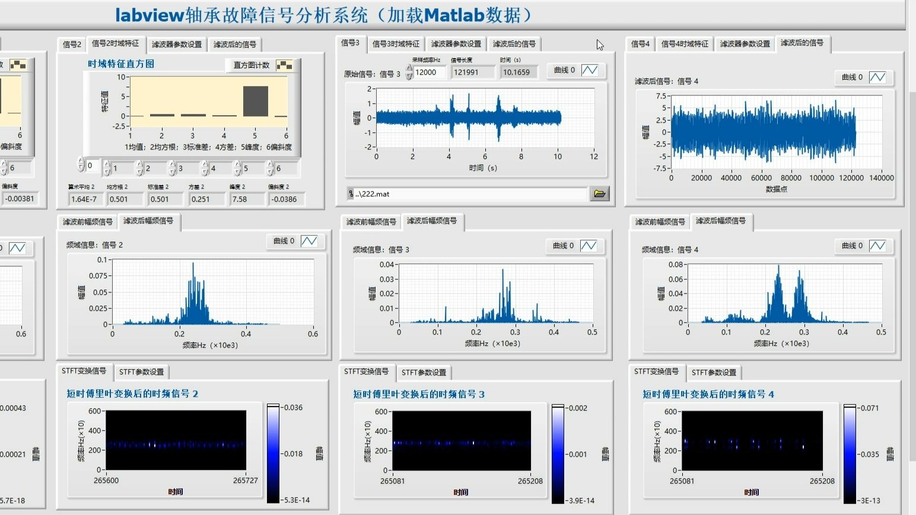
Task: Click the stepper beside histogram value 2
Action: (x=139, y=168)
